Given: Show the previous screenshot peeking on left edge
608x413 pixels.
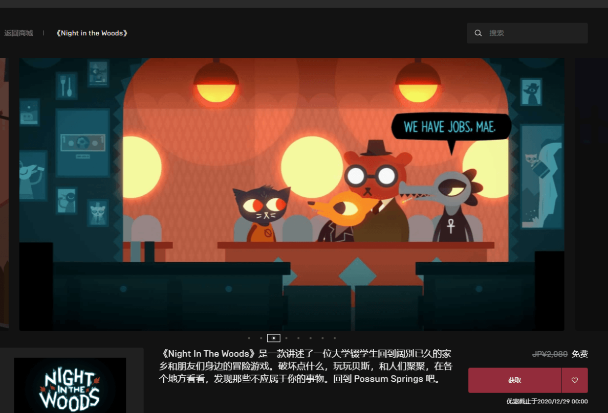Looking at the screenshot, I should tap(4, 193).
